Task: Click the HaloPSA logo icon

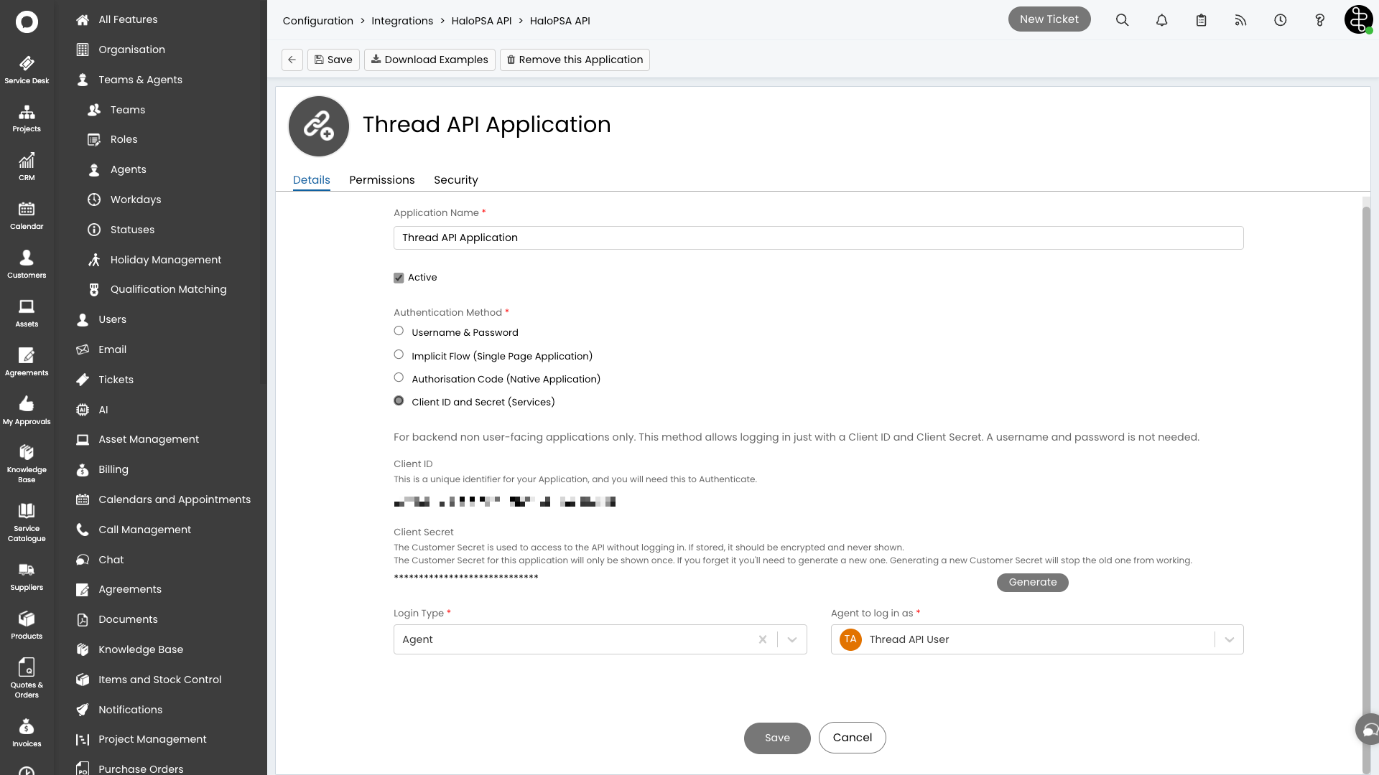Action: pos(27,22)
